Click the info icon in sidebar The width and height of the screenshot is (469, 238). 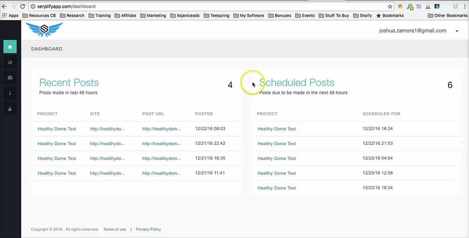[x=10, y=93]
